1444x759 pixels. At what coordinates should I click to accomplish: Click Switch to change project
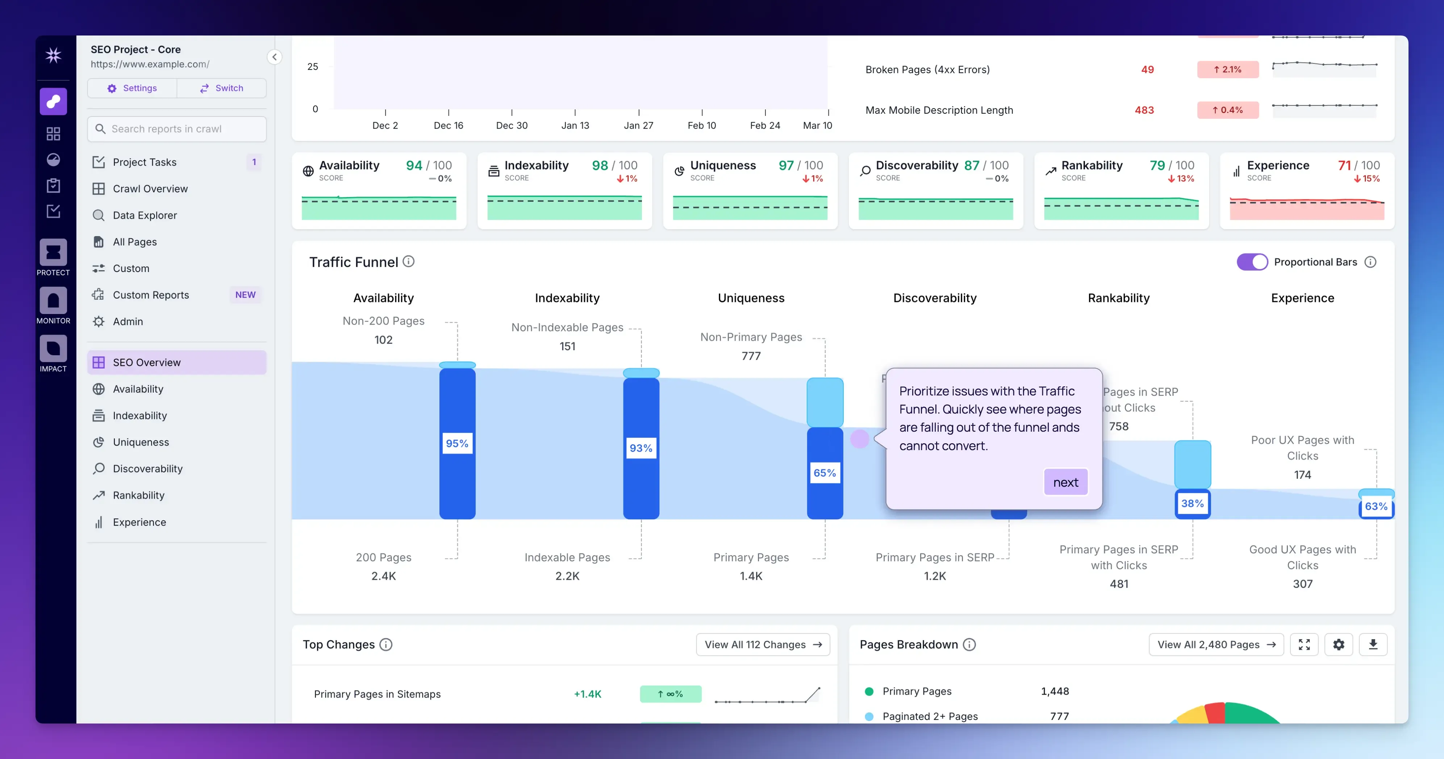(221, 88)
